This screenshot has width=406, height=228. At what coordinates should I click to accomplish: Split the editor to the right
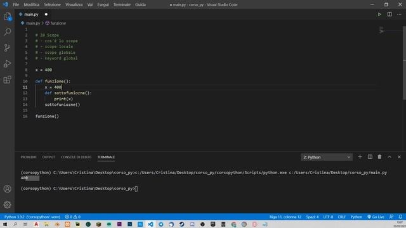pos(390,14)
